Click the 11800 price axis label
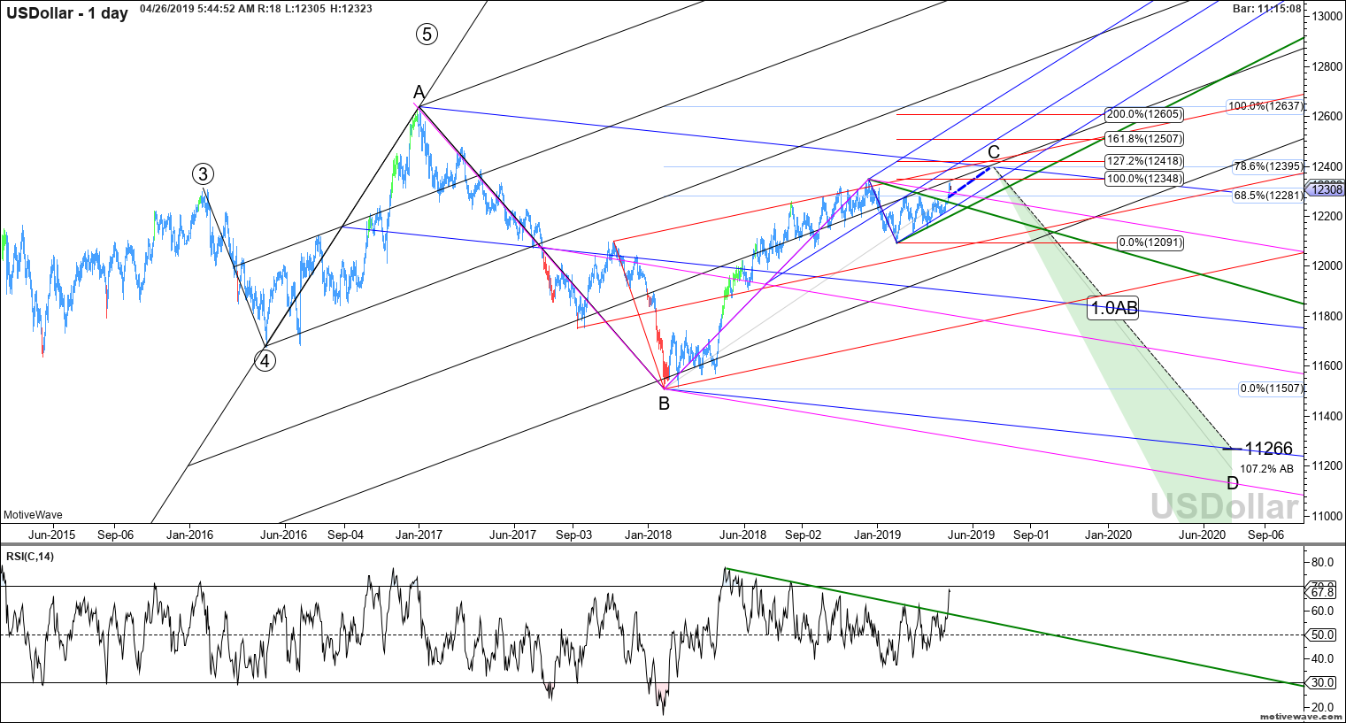 (1327, 316)
